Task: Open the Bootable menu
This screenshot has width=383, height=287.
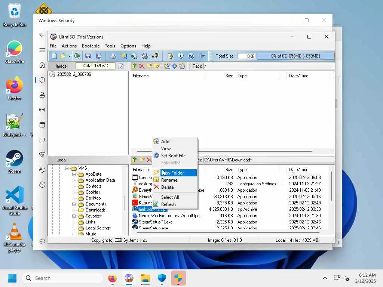Action: point(91,46)
